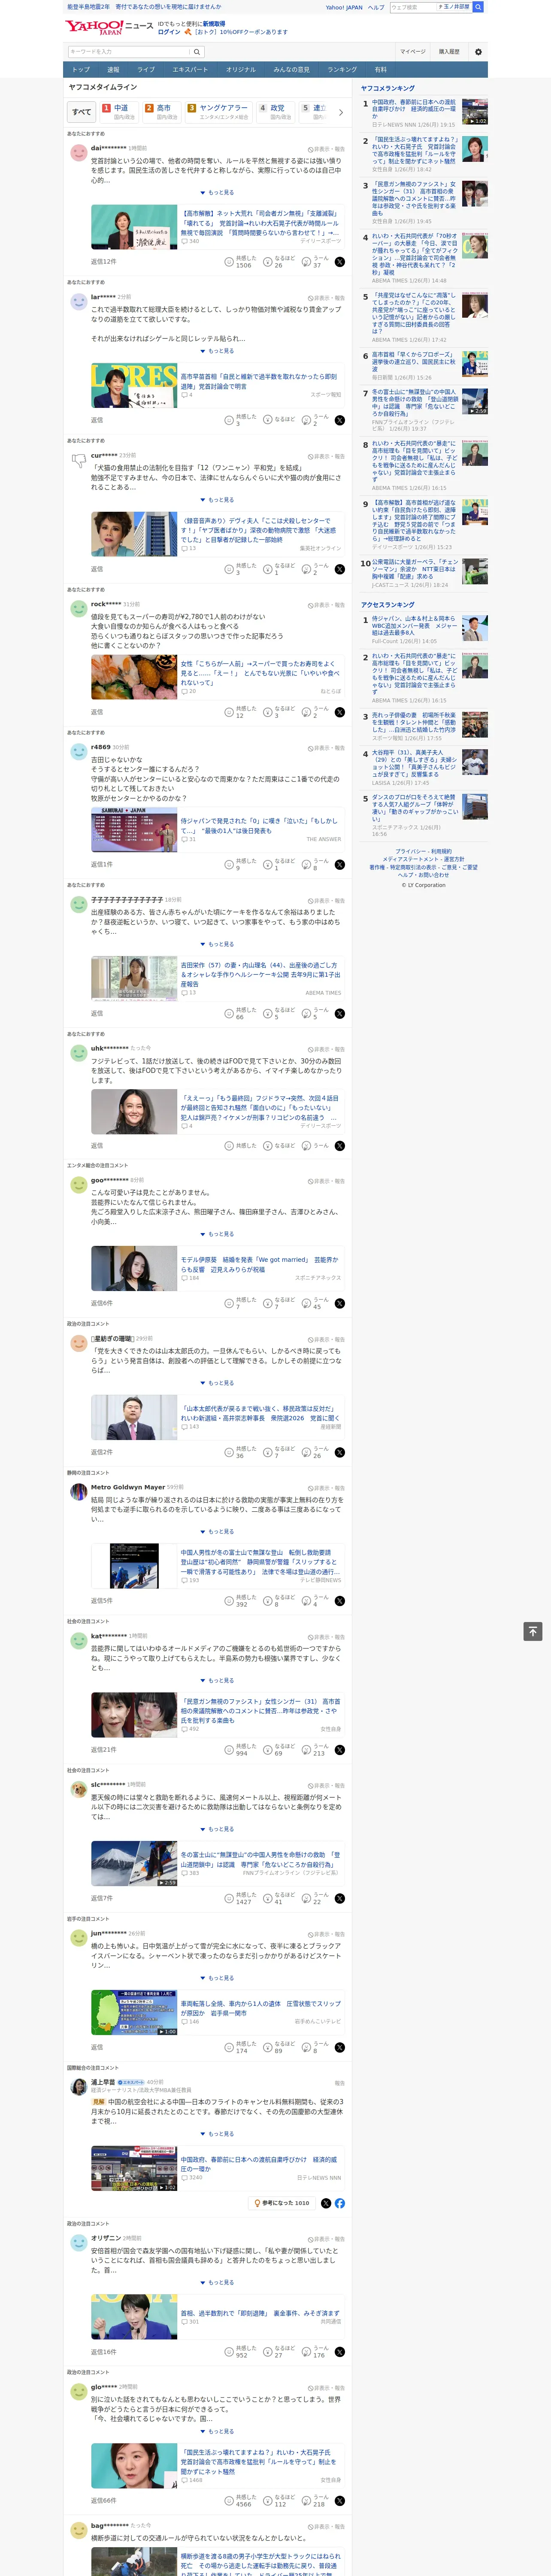Share 道上早苗 comment on X
Image resolution: width=551 pixels, height=2576 pixels.
pos(326,2203)
